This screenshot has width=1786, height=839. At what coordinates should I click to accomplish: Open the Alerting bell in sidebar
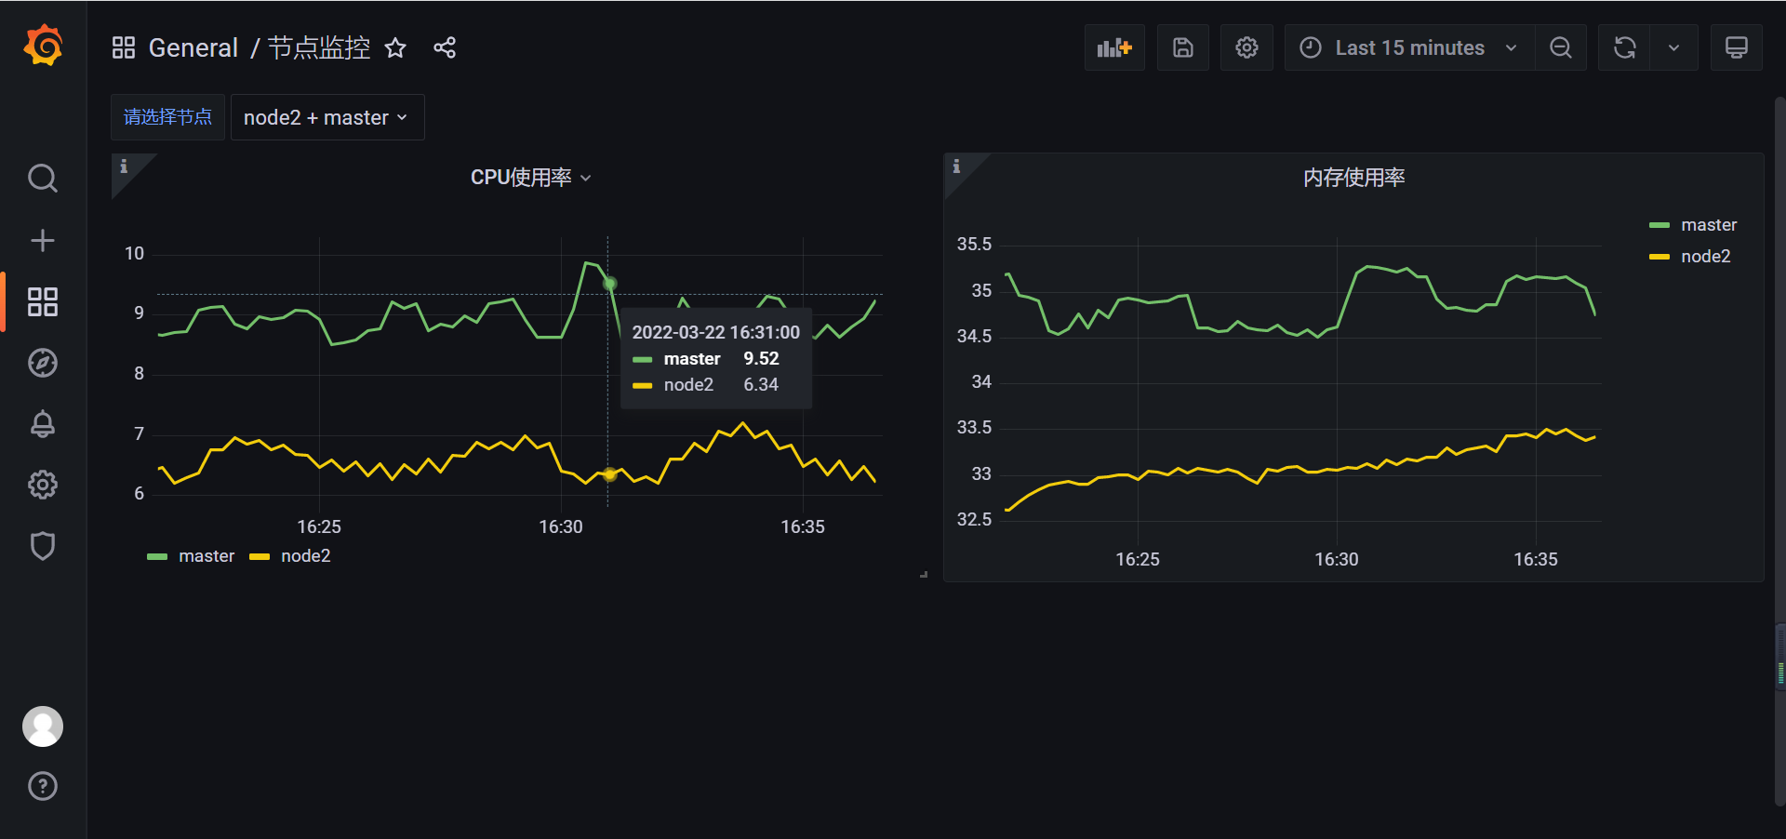click(x=43, y=424)
